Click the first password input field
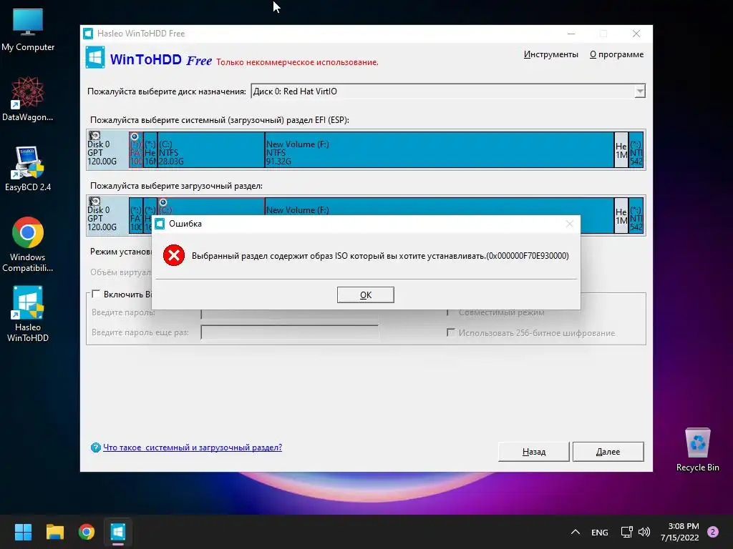 289,313
